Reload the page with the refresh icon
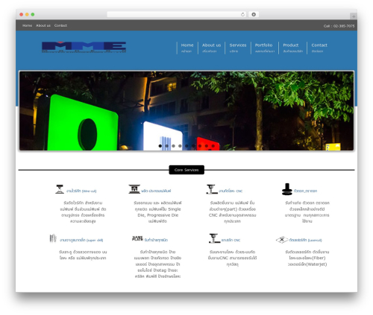Viewport: 373px width, 315px height. click(x=242, y=14)
